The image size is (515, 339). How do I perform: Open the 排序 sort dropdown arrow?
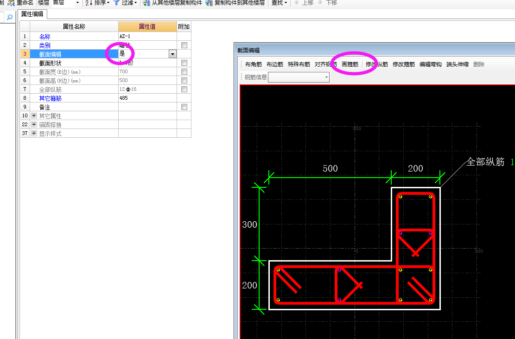click(x=108, y=3)
